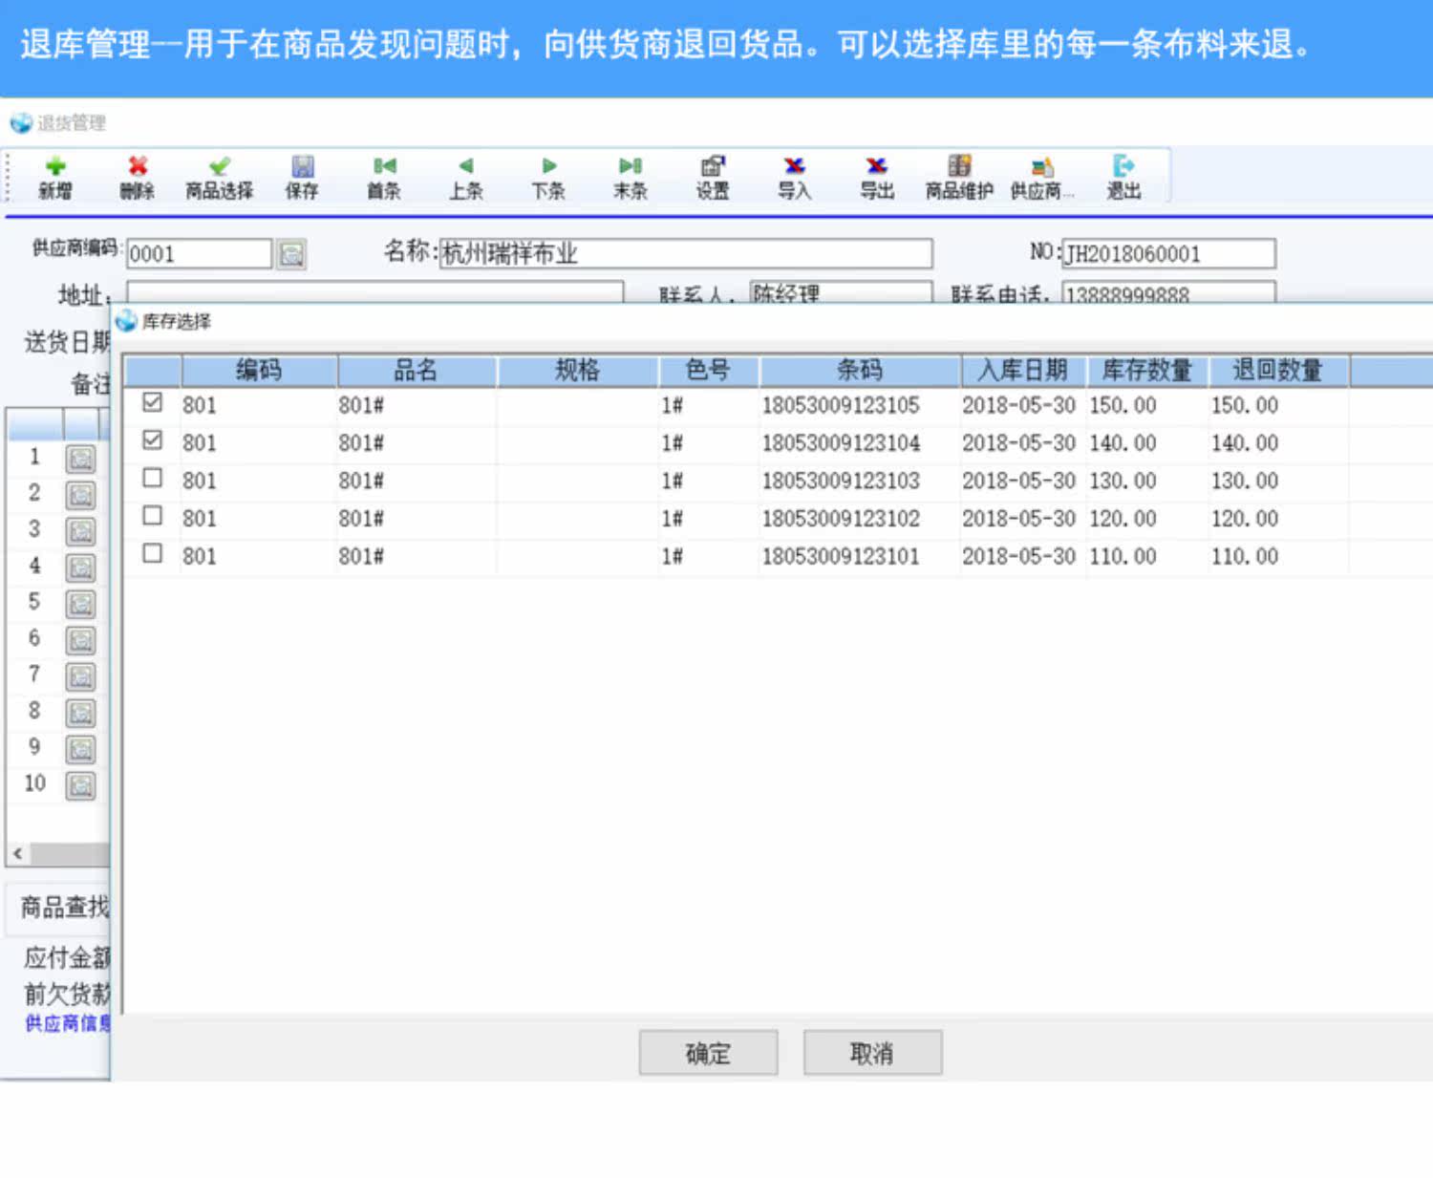The image size is (1433, 1178).
Task: Click the 条码 column header
Action: [860, 371]
